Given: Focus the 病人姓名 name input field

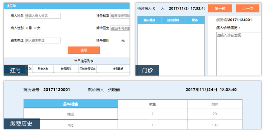Looking at the screenshot, I should click(x=43, y=16).
